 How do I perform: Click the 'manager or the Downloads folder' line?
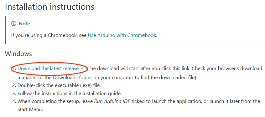[x=107, y=78]
